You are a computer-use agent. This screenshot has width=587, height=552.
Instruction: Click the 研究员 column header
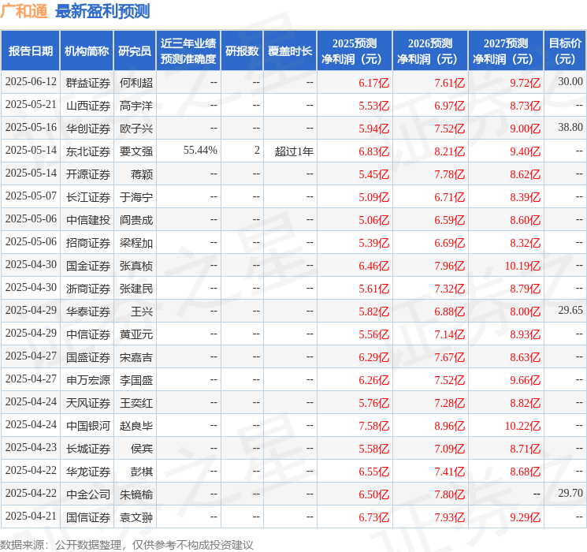coord(135,51)
